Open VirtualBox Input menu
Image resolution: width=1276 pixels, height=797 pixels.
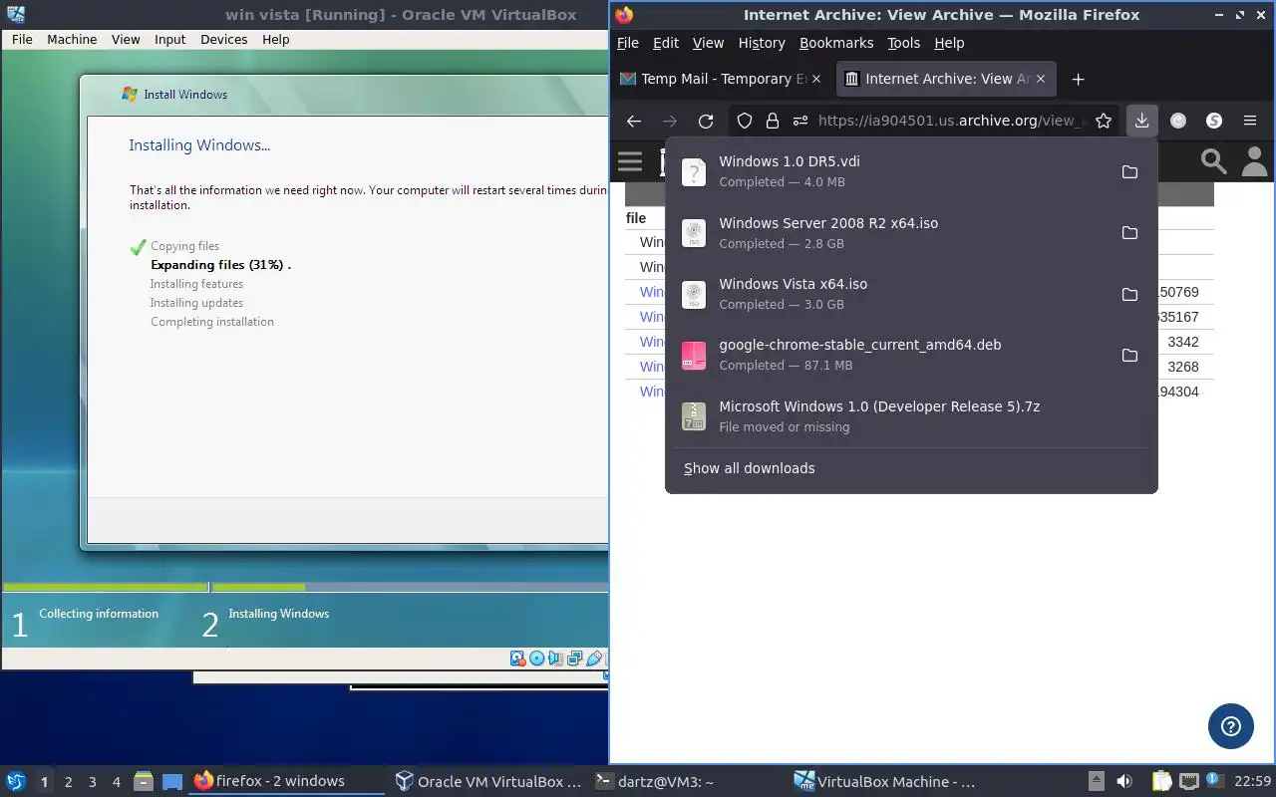coord(169,39)
